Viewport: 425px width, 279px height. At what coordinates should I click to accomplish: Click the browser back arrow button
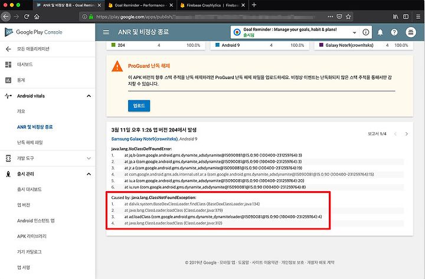[x=6, y=17]
